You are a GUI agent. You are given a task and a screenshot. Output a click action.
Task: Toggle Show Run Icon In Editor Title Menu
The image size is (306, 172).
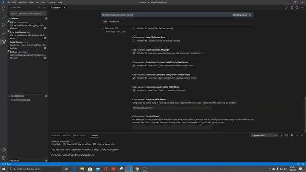point(134,90)
